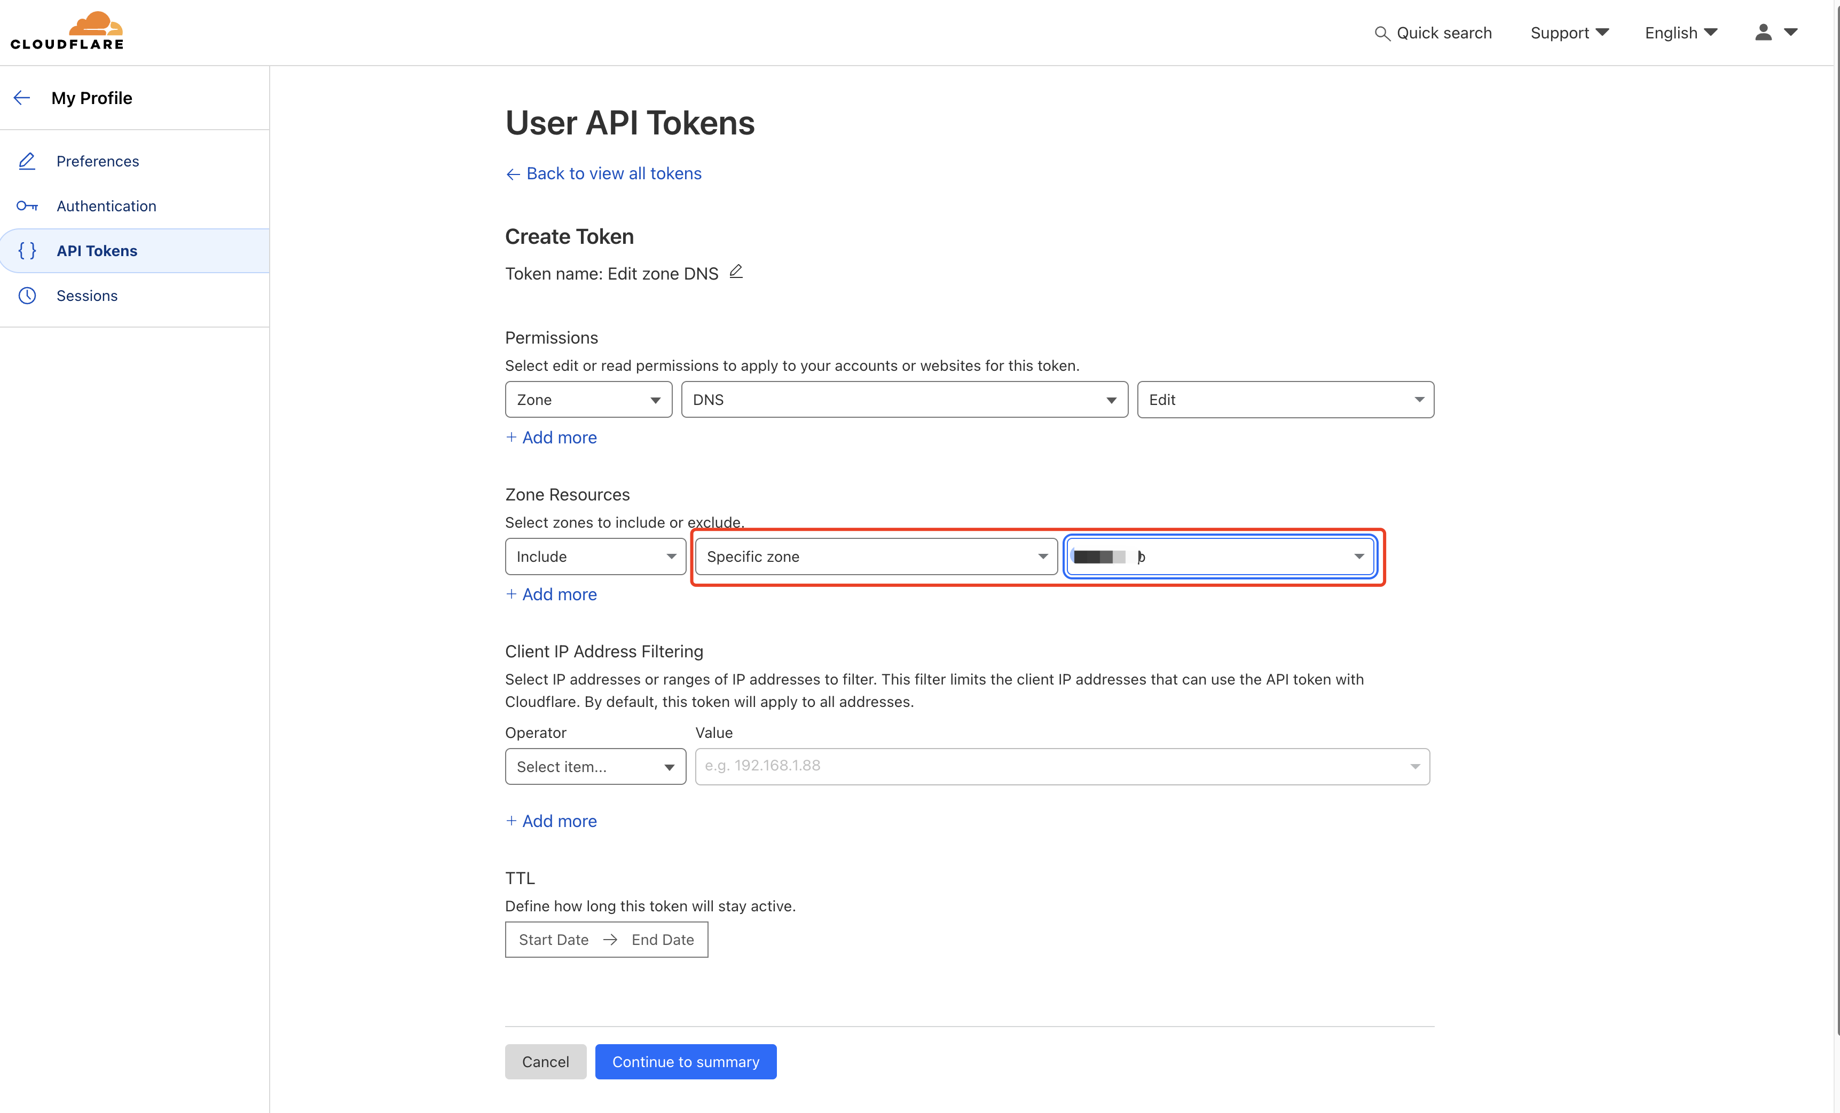Image resolution: width=1840 pixels, height=1113 pixels.
Task: Click the IP address Value input field
Action: [1062, 767]
